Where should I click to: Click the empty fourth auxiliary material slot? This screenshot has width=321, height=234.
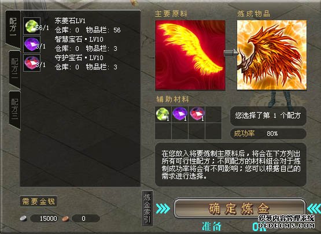(x=213, y=114)
